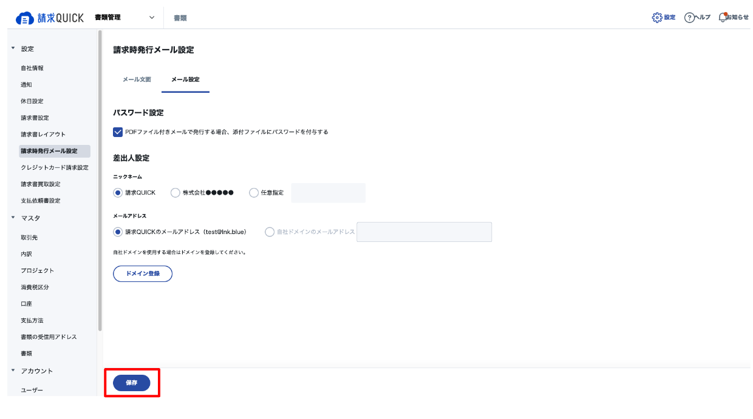Image resolution: width=753 pixels, height=419 pixels.
Task: Click the 任意指定 nickname text field
Action: 329,193
